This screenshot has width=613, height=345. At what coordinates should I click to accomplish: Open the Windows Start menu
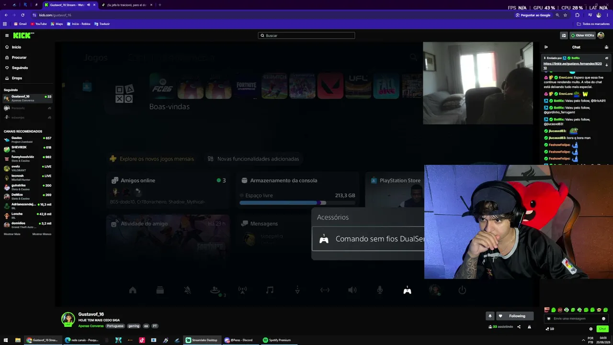6,340
